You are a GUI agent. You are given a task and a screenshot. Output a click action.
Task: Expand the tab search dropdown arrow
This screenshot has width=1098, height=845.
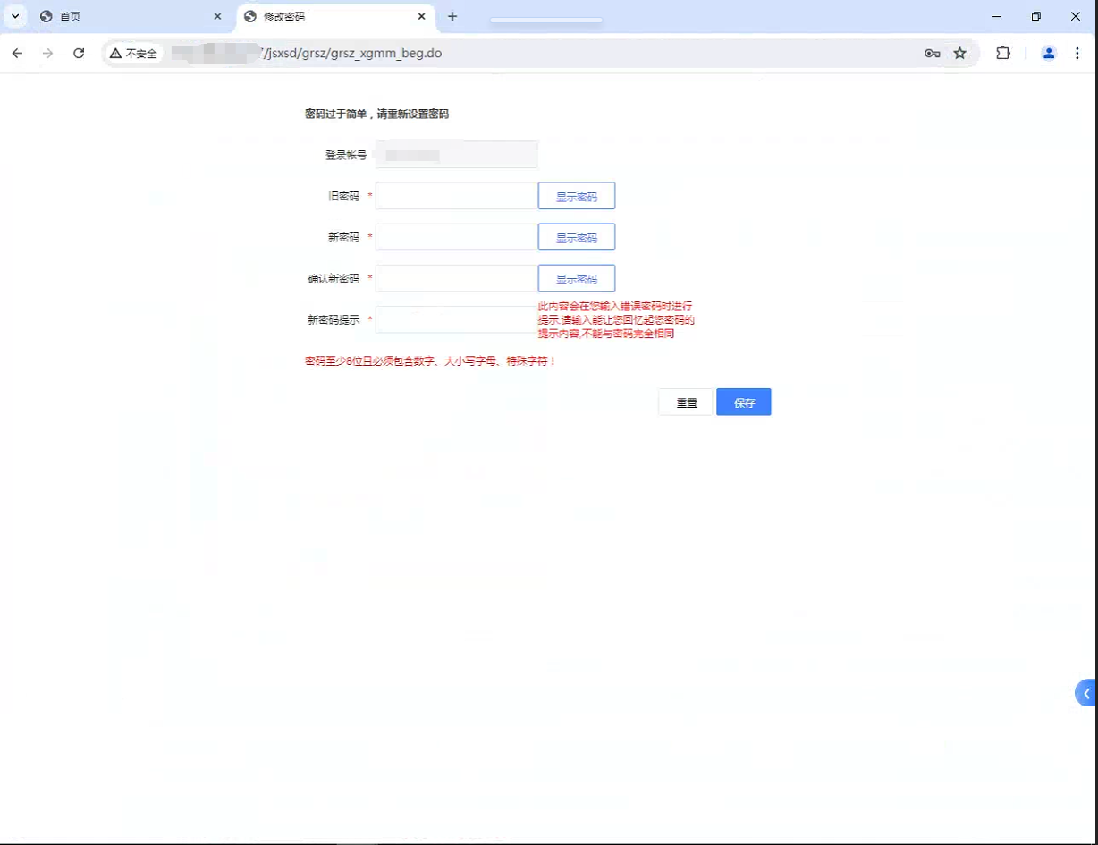[x=15, y=16]
